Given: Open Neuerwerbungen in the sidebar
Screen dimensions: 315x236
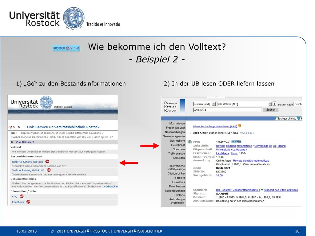Looking at the screenshot, I should [175, 132].
